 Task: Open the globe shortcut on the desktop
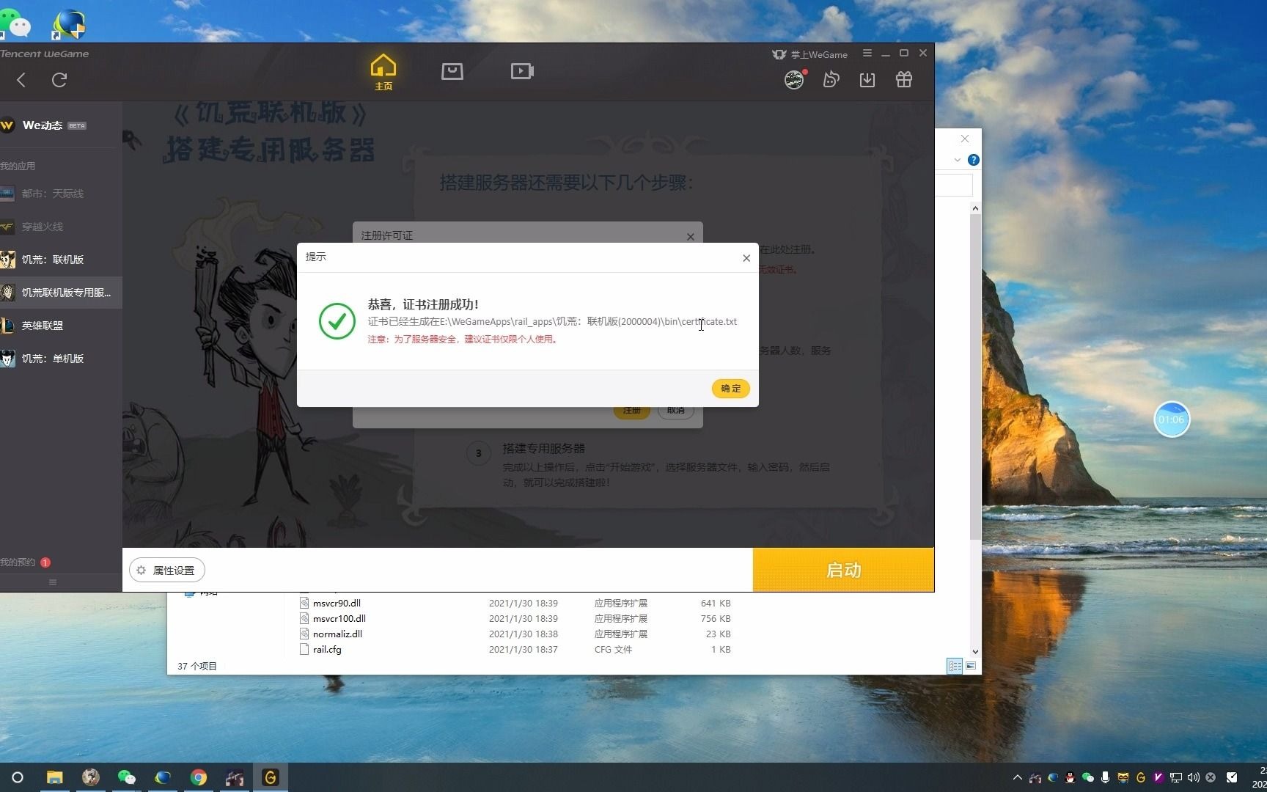point(70,23)
